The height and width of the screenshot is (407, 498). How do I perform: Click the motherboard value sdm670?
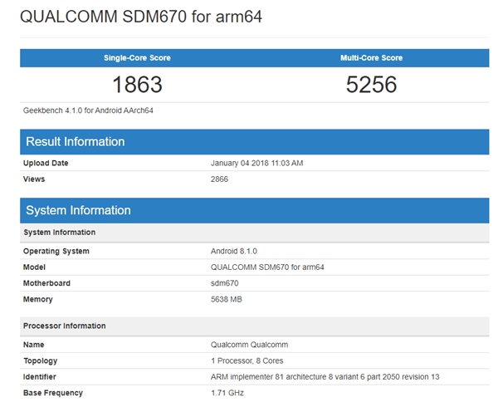click(x=224, y=283)
